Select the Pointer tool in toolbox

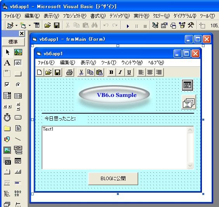pyautogui.click(x=7, y=52)
